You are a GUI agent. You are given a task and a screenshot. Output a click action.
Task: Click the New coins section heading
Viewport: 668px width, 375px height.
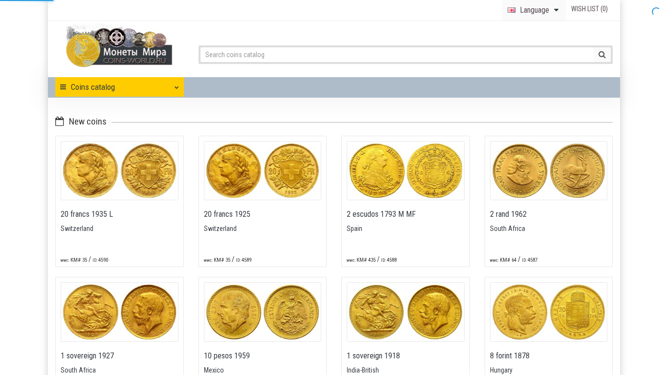[88, 122]
